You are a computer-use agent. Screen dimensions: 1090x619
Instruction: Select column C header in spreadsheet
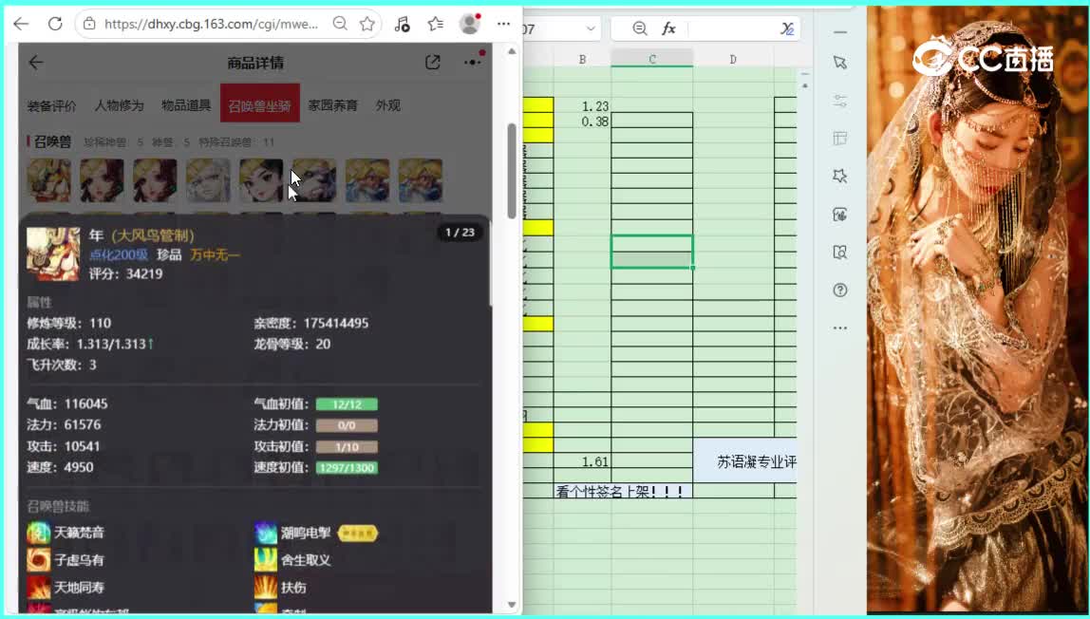[652, 59]
